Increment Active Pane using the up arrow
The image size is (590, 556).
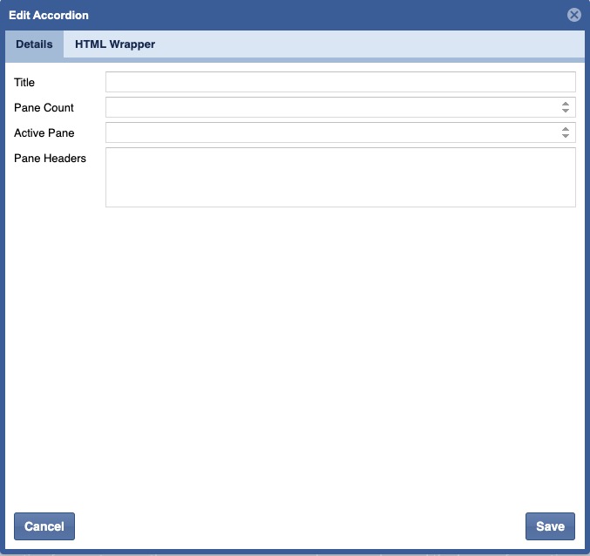coord(566,129)
